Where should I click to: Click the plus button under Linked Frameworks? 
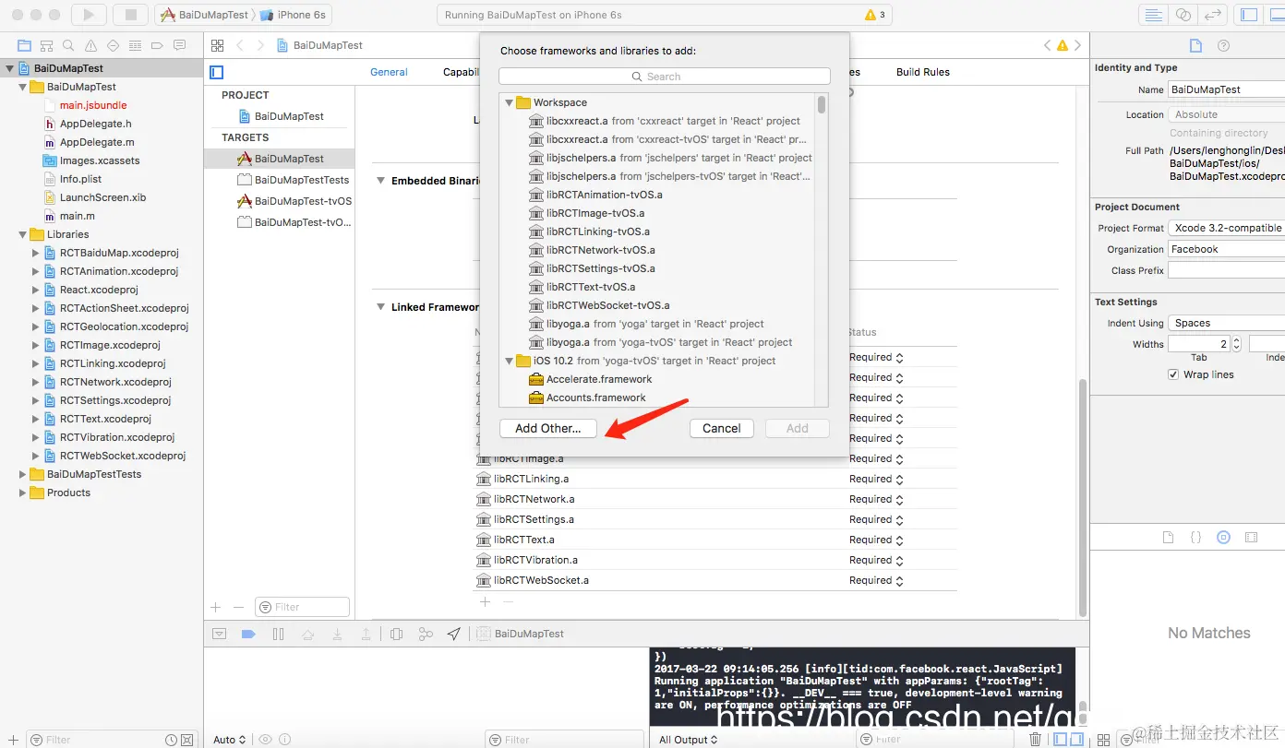point(485,601)
